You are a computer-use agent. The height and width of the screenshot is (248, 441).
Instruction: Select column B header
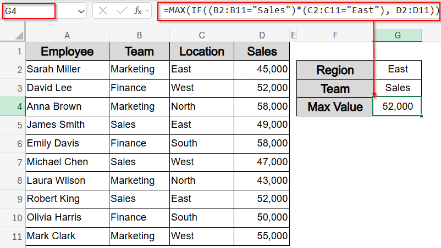tap(139, 35)
